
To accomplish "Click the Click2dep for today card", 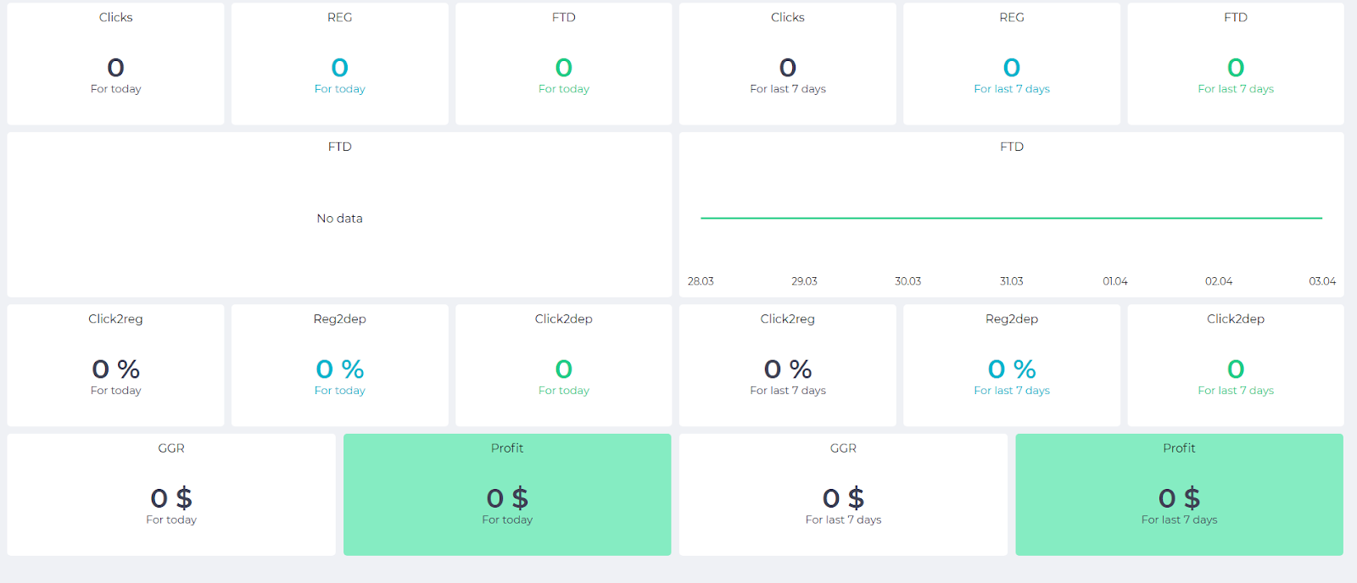I will click(563, 366).
